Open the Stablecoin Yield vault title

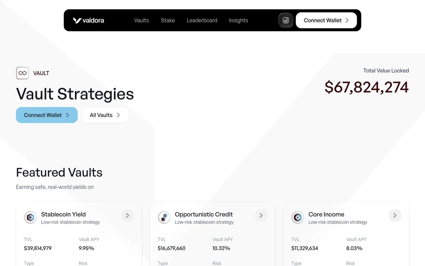tap(63, 214)
